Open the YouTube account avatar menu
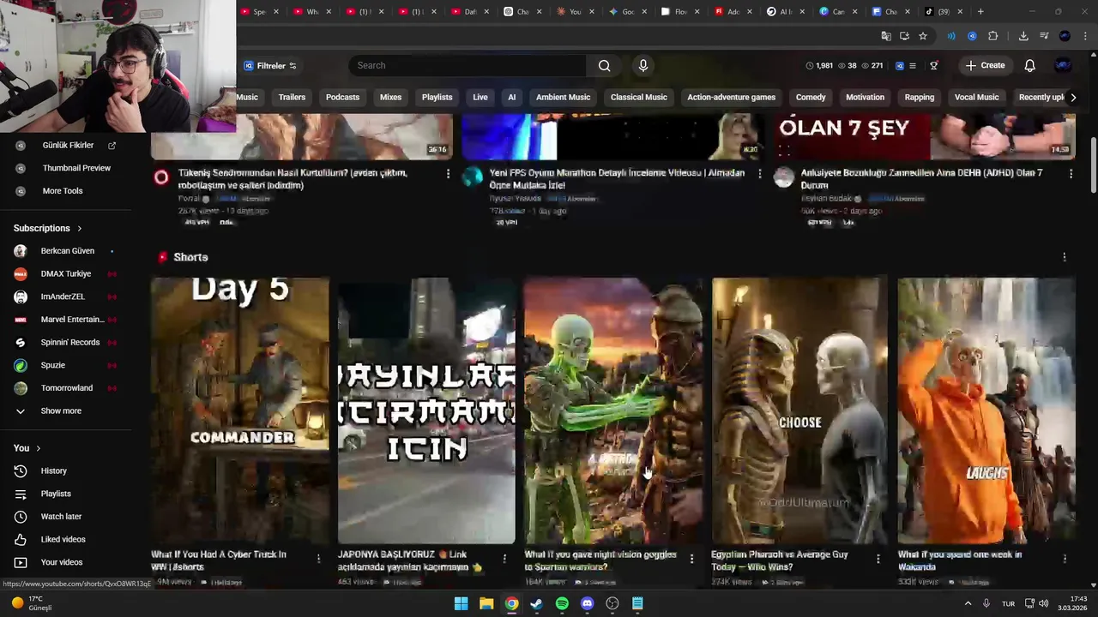The image size is (1098, 617). [x=1063, y=65]
